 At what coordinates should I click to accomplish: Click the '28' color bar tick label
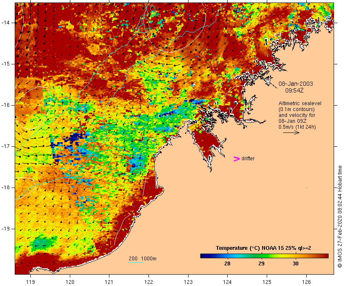pos(227,263)
